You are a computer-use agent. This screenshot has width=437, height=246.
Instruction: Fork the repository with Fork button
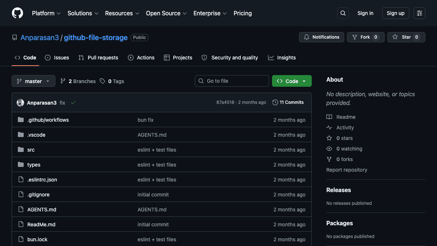(366, 37)
